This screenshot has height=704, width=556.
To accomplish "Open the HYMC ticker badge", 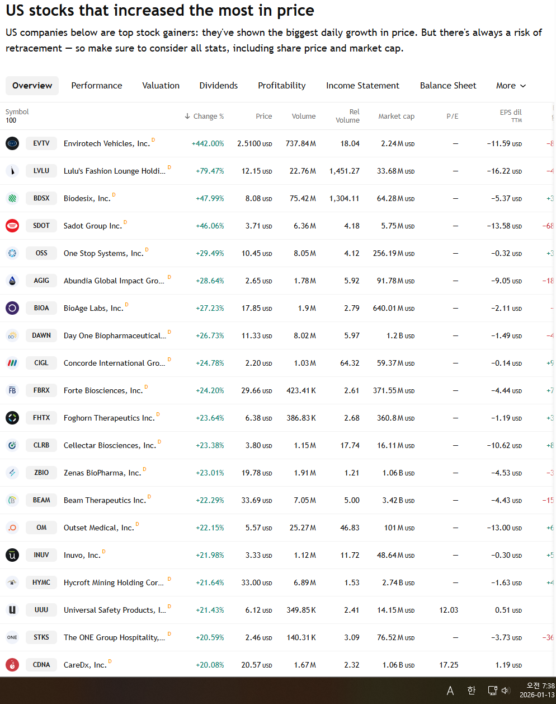I will 41,582.
